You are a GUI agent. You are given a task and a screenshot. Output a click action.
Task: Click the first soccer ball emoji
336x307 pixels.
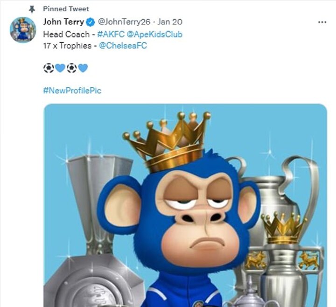[x=49, y=68]
